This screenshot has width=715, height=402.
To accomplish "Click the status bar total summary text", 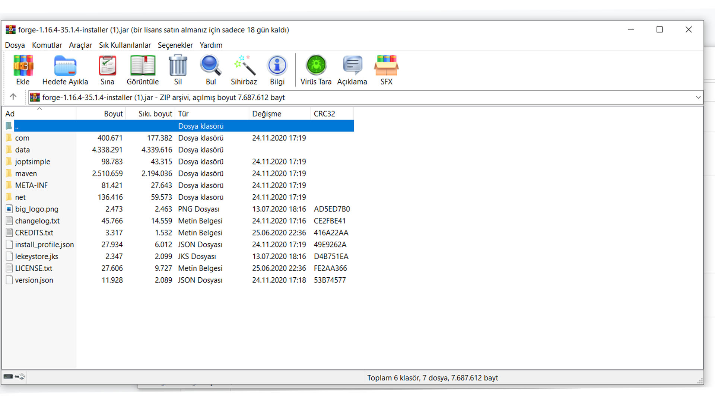I will 433,378.
